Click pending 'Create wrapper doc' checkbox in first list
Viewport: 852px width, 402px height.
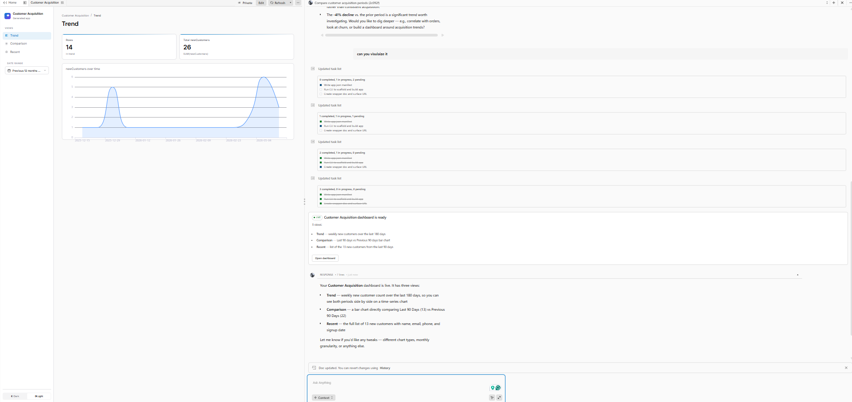[x=321, y=94]
